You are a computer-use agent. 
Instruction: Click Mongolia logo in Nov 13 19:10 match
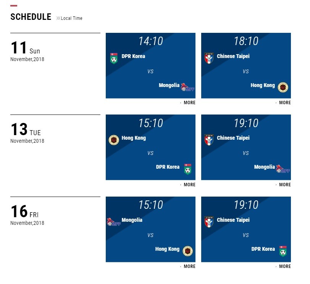(283, 169)
